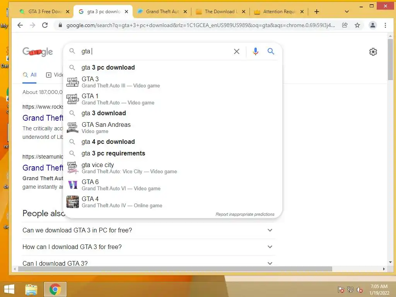This screenshot has height=297, width=396.
Task: Choose GTA 1 video game suggestion
Action: click(x=172, y=99)
